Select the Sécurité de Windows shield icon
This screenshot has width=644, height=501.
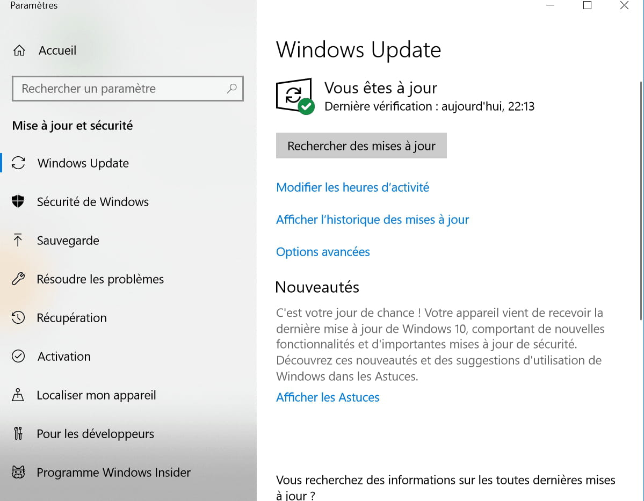tap(18, 201)
